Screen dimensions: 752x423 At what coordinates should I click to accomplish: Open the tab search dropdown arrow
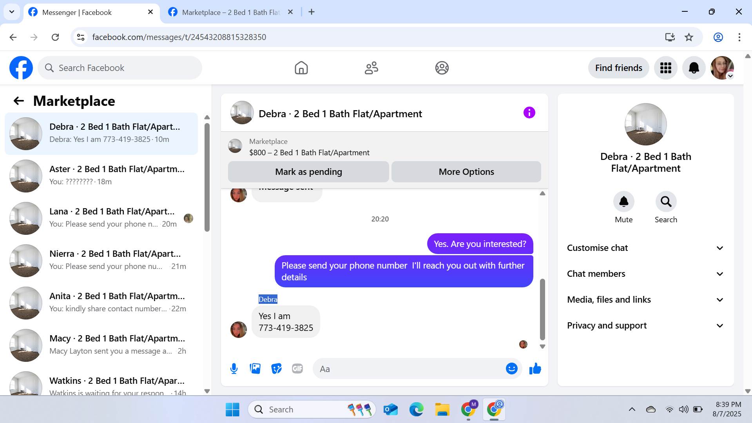[x=12, y=12]
